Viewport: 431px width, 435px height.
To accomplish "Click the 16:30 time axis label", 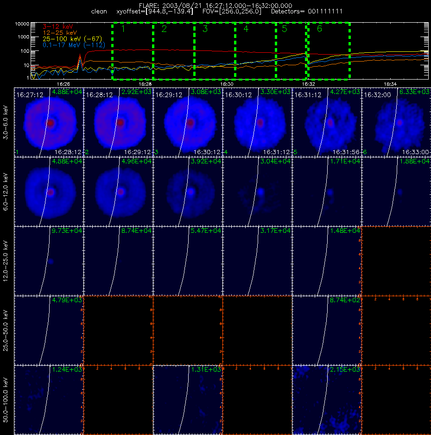I will (x=227, y=84).
